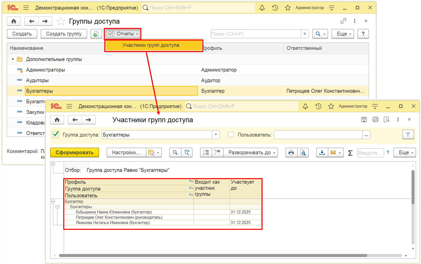Select the Аудиторы row
The width and height of the screenshot is (421, 264).
pos(188,80)
